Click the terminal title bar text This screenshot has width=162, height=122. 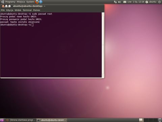29,6
